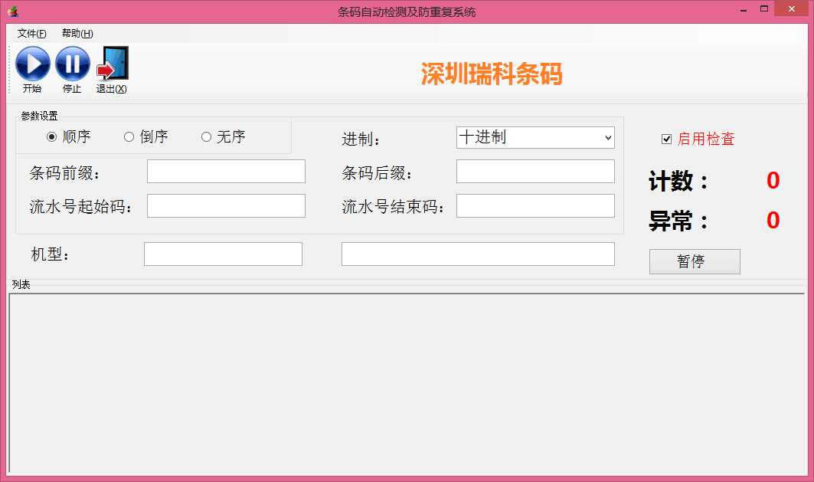Click the 计数 counter value 0
814x482 pixels.
pos(773,181)
